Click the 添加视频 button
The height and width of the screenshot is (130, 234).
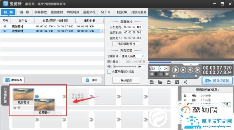coord(14,80)
